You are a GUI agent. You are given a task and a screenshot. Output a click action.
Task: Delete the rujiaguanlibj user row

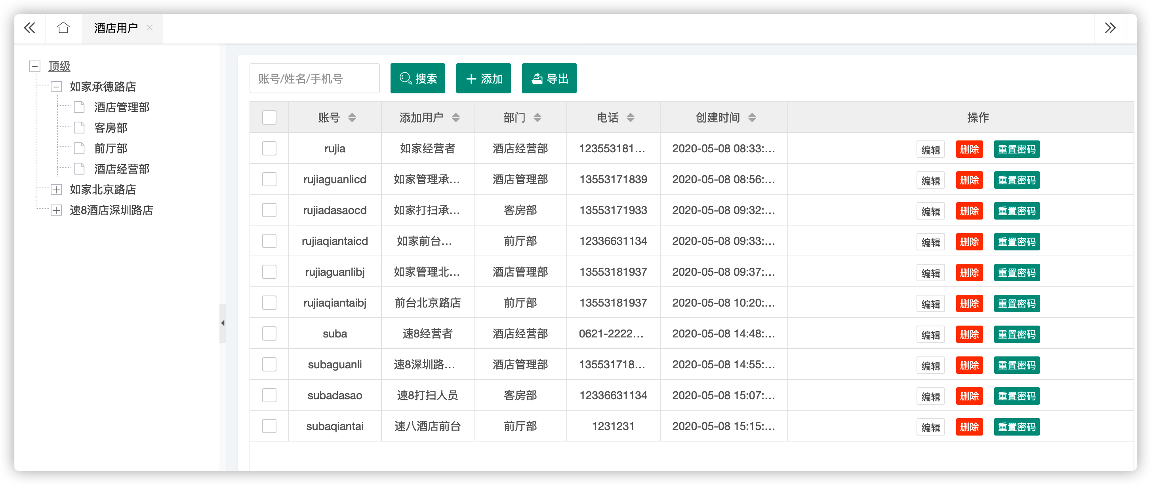point(970,273)
